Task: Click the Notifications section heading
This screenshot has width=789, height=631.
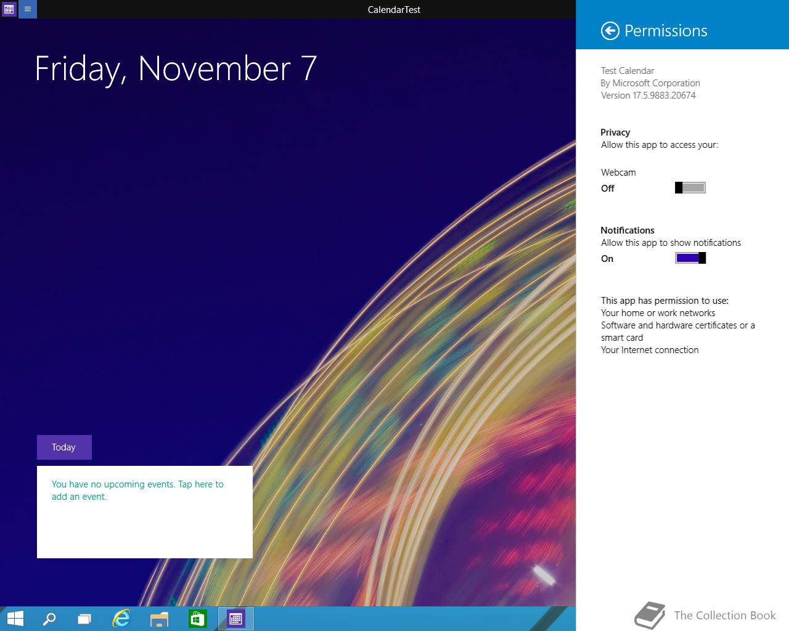Action: (628, 230)
